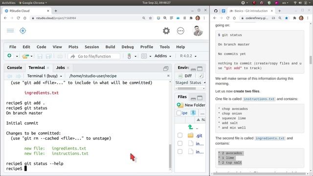The width and height of the screenshot is (313, 176).
Task: Click the Print document icon in toolbar
Action: [x=60, y=56]
